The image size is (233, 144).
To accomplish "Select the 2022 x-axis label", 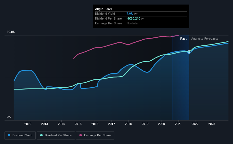I will (195, 124).
